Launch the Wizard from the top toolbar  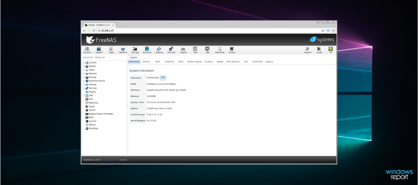click(232, 50)
